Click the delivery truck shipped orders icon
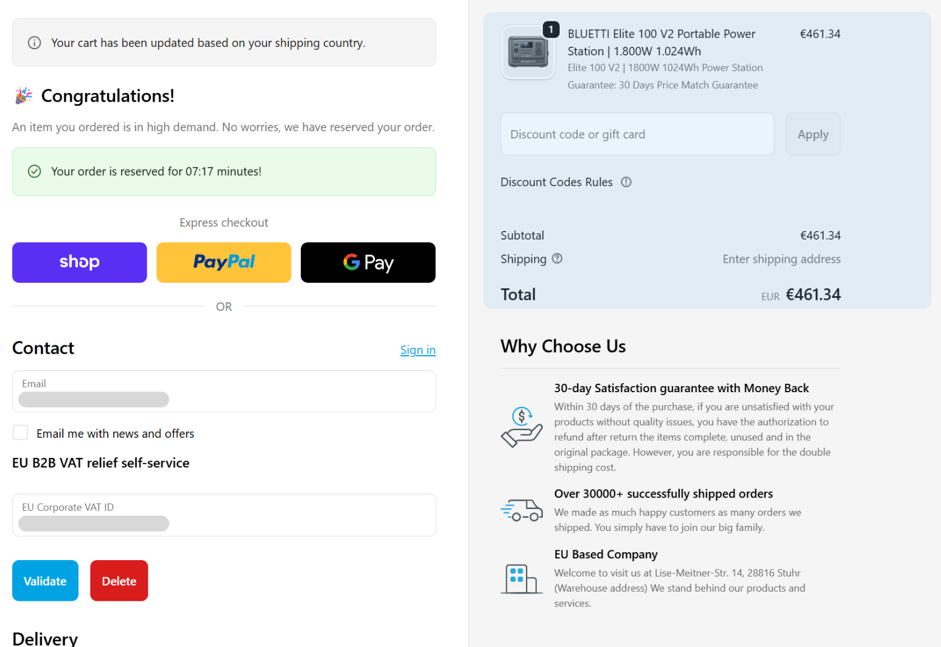This screenshot has width=941, height=647. (522, 510)
